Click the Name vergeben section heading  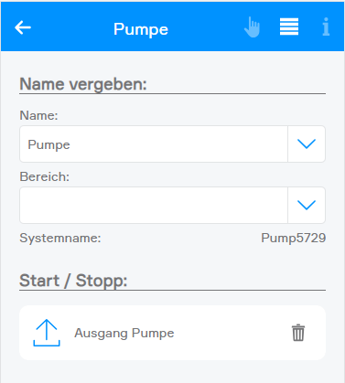pos(83,84)
